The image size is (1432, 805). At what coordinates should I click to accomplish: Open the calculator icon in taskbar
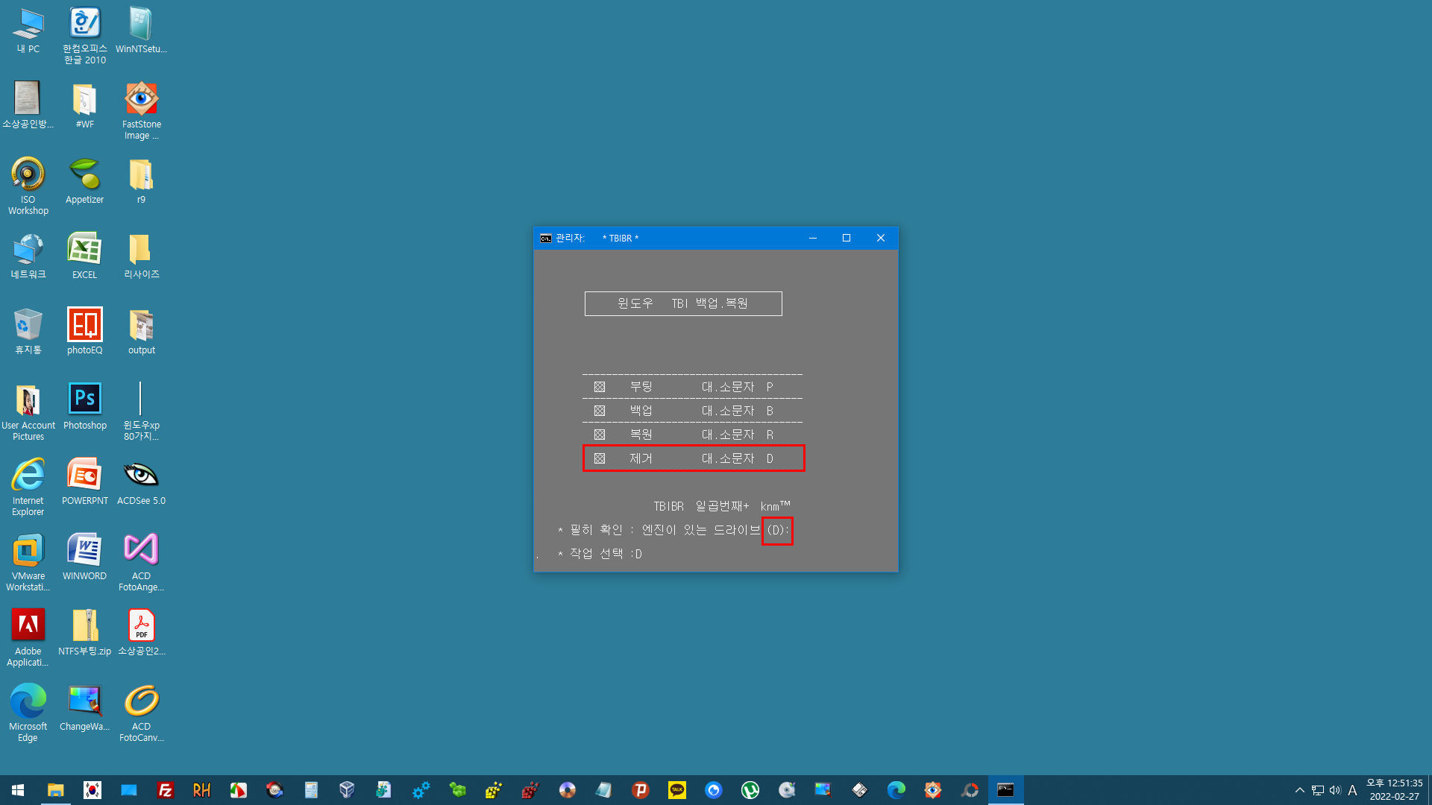pos(311,790)
